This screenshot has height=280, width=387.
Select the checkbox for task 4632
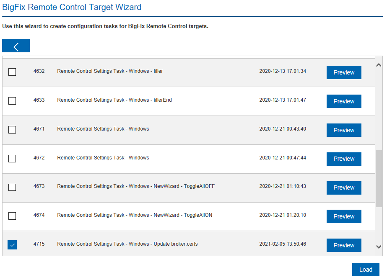pyautogui.click(x=12, y=72)
